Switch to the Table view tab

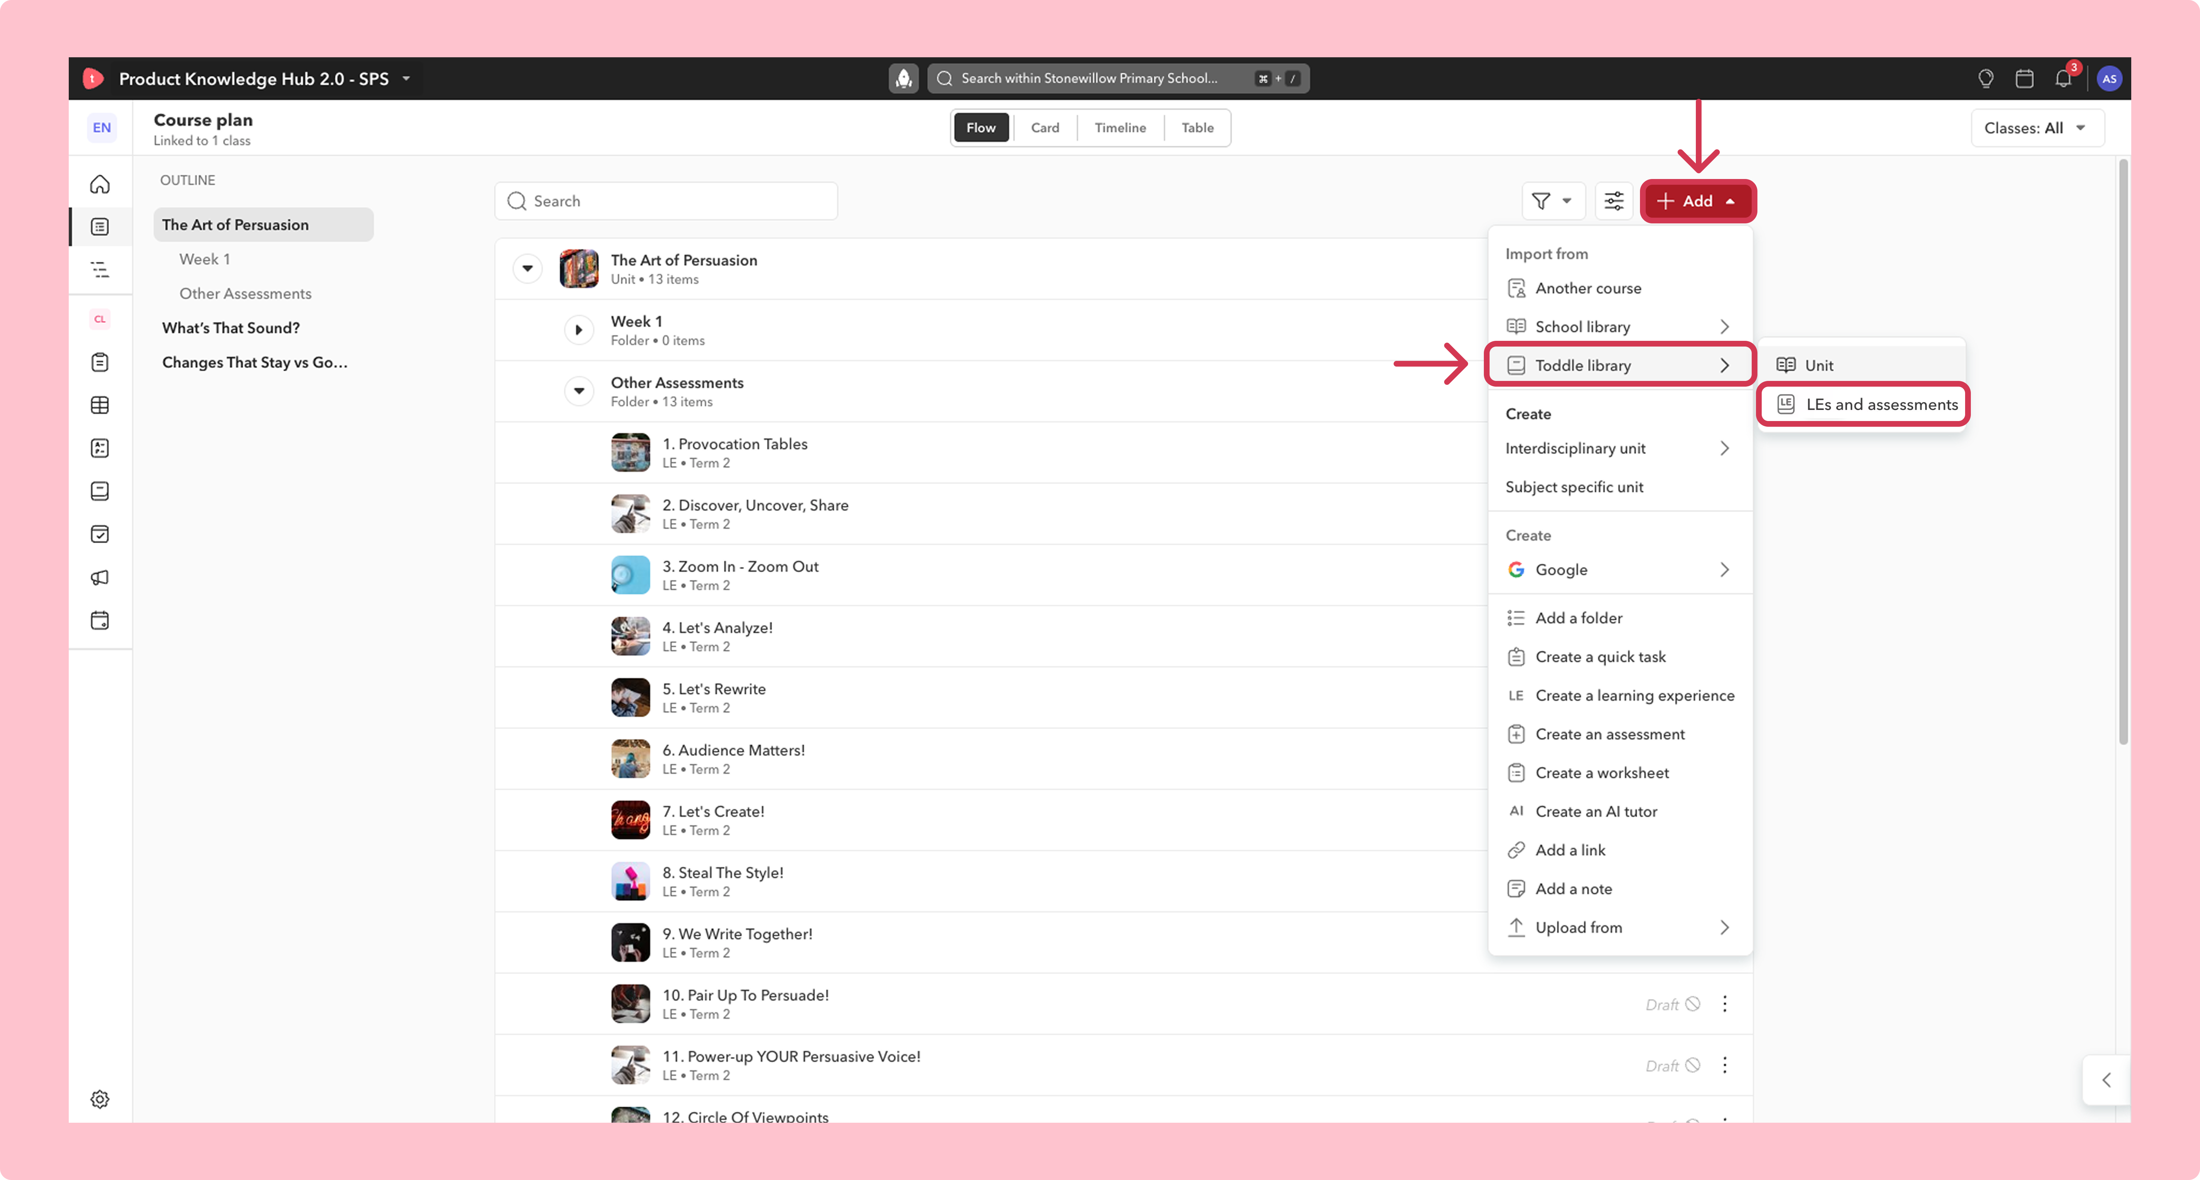[x=1197, y=128]
